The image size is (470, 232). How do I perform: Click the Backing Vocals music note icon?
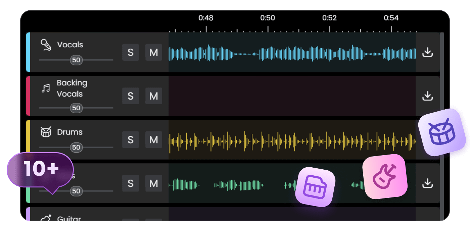pyautogui.click(x=46, y=88)
